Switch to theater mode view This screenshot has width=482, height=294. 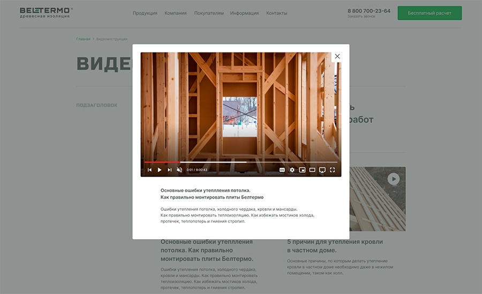coord(312,170)
